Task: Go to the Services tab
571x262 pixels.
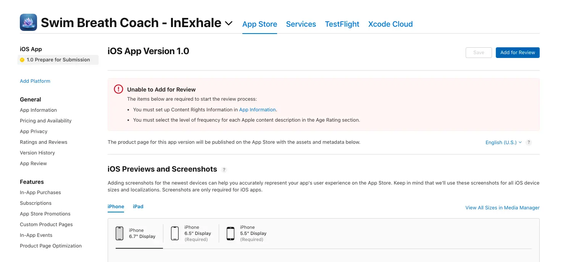Action: pos(301,24)
